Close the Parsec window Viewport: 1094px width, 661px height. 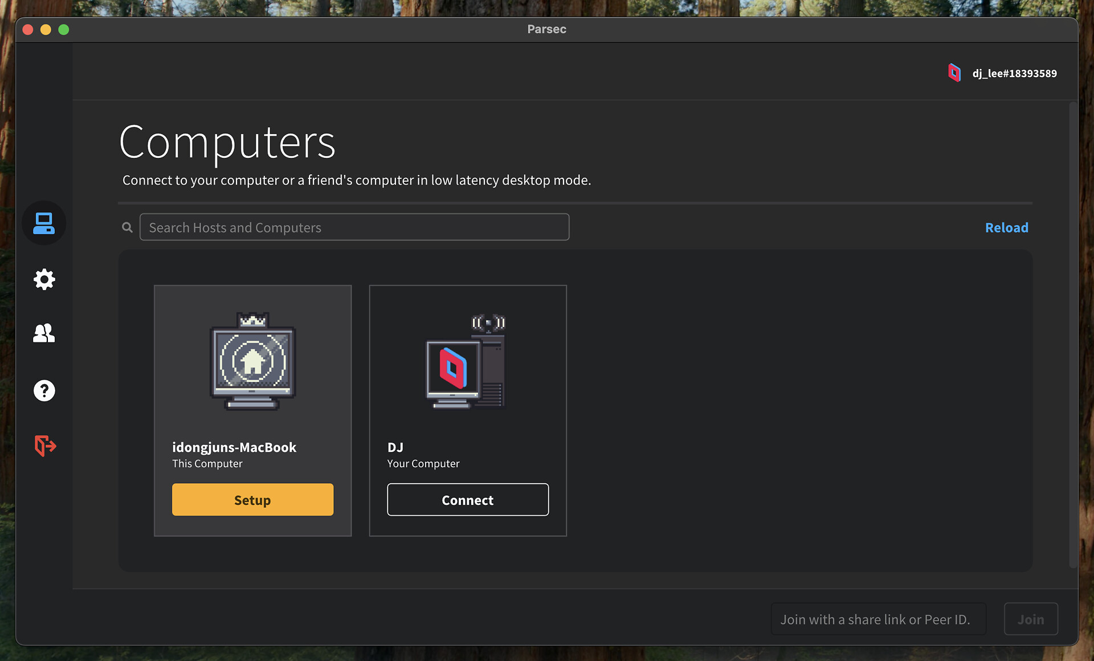(x=28, y=30)
